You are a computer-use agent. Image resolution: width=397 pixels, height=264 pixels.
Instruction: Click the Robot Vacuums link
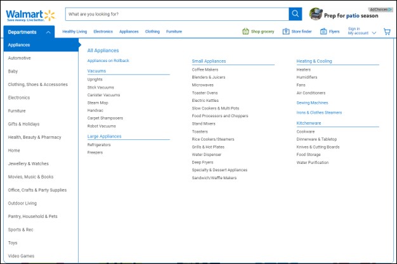(x=101, y=126)
